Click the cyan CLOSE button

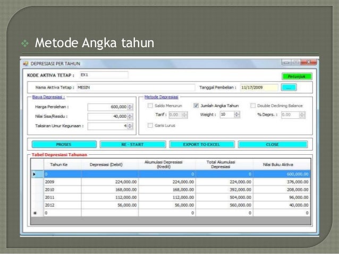tap(273, 144)
